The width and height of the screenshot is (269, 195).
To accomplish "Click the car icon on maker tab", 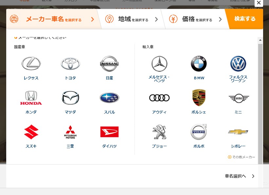I will point(14,19).
